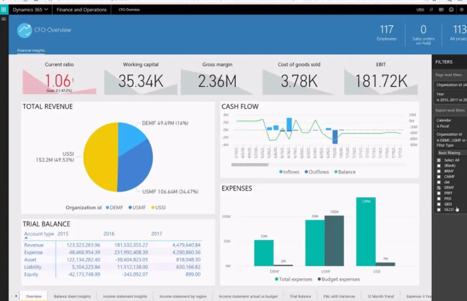
Task: Expand the Calendar is Fiscal filter card
Action: (451, 123)
